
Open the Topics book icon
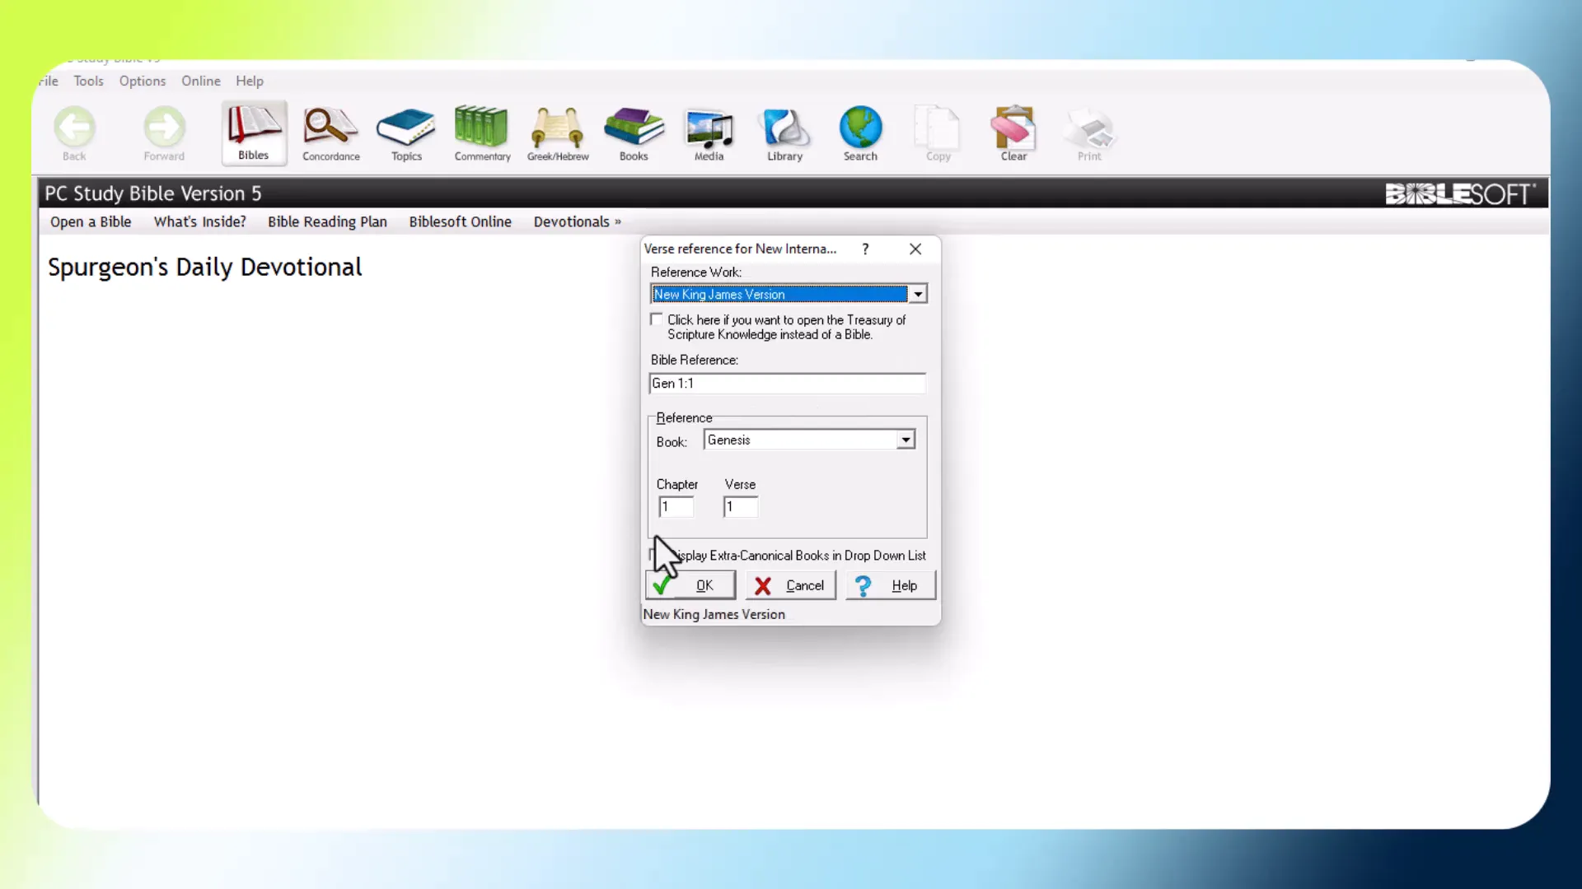point(406,133)
